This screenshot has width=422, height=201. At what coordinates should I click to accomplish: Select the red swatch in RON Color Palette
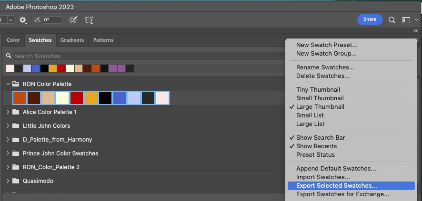point(77,98)
